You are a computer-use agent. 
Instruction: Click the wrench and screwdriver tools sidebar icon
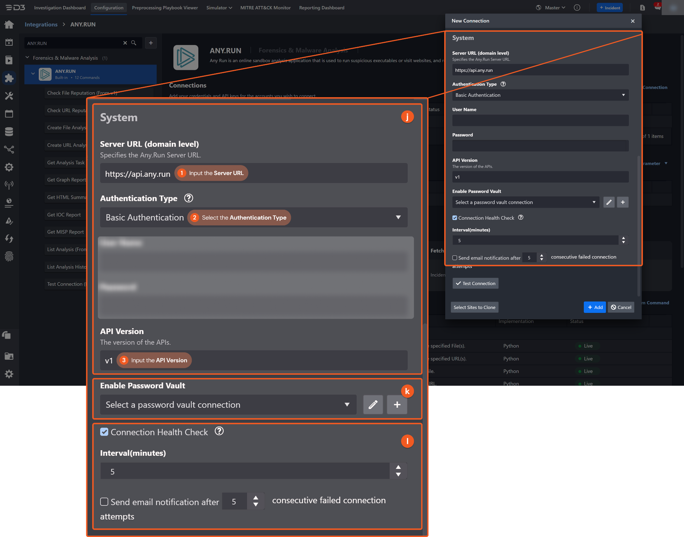pyautogui.click(x=9, y=96)
